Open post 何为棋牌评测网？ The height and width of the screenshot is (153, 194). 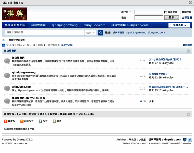[158, 74]
